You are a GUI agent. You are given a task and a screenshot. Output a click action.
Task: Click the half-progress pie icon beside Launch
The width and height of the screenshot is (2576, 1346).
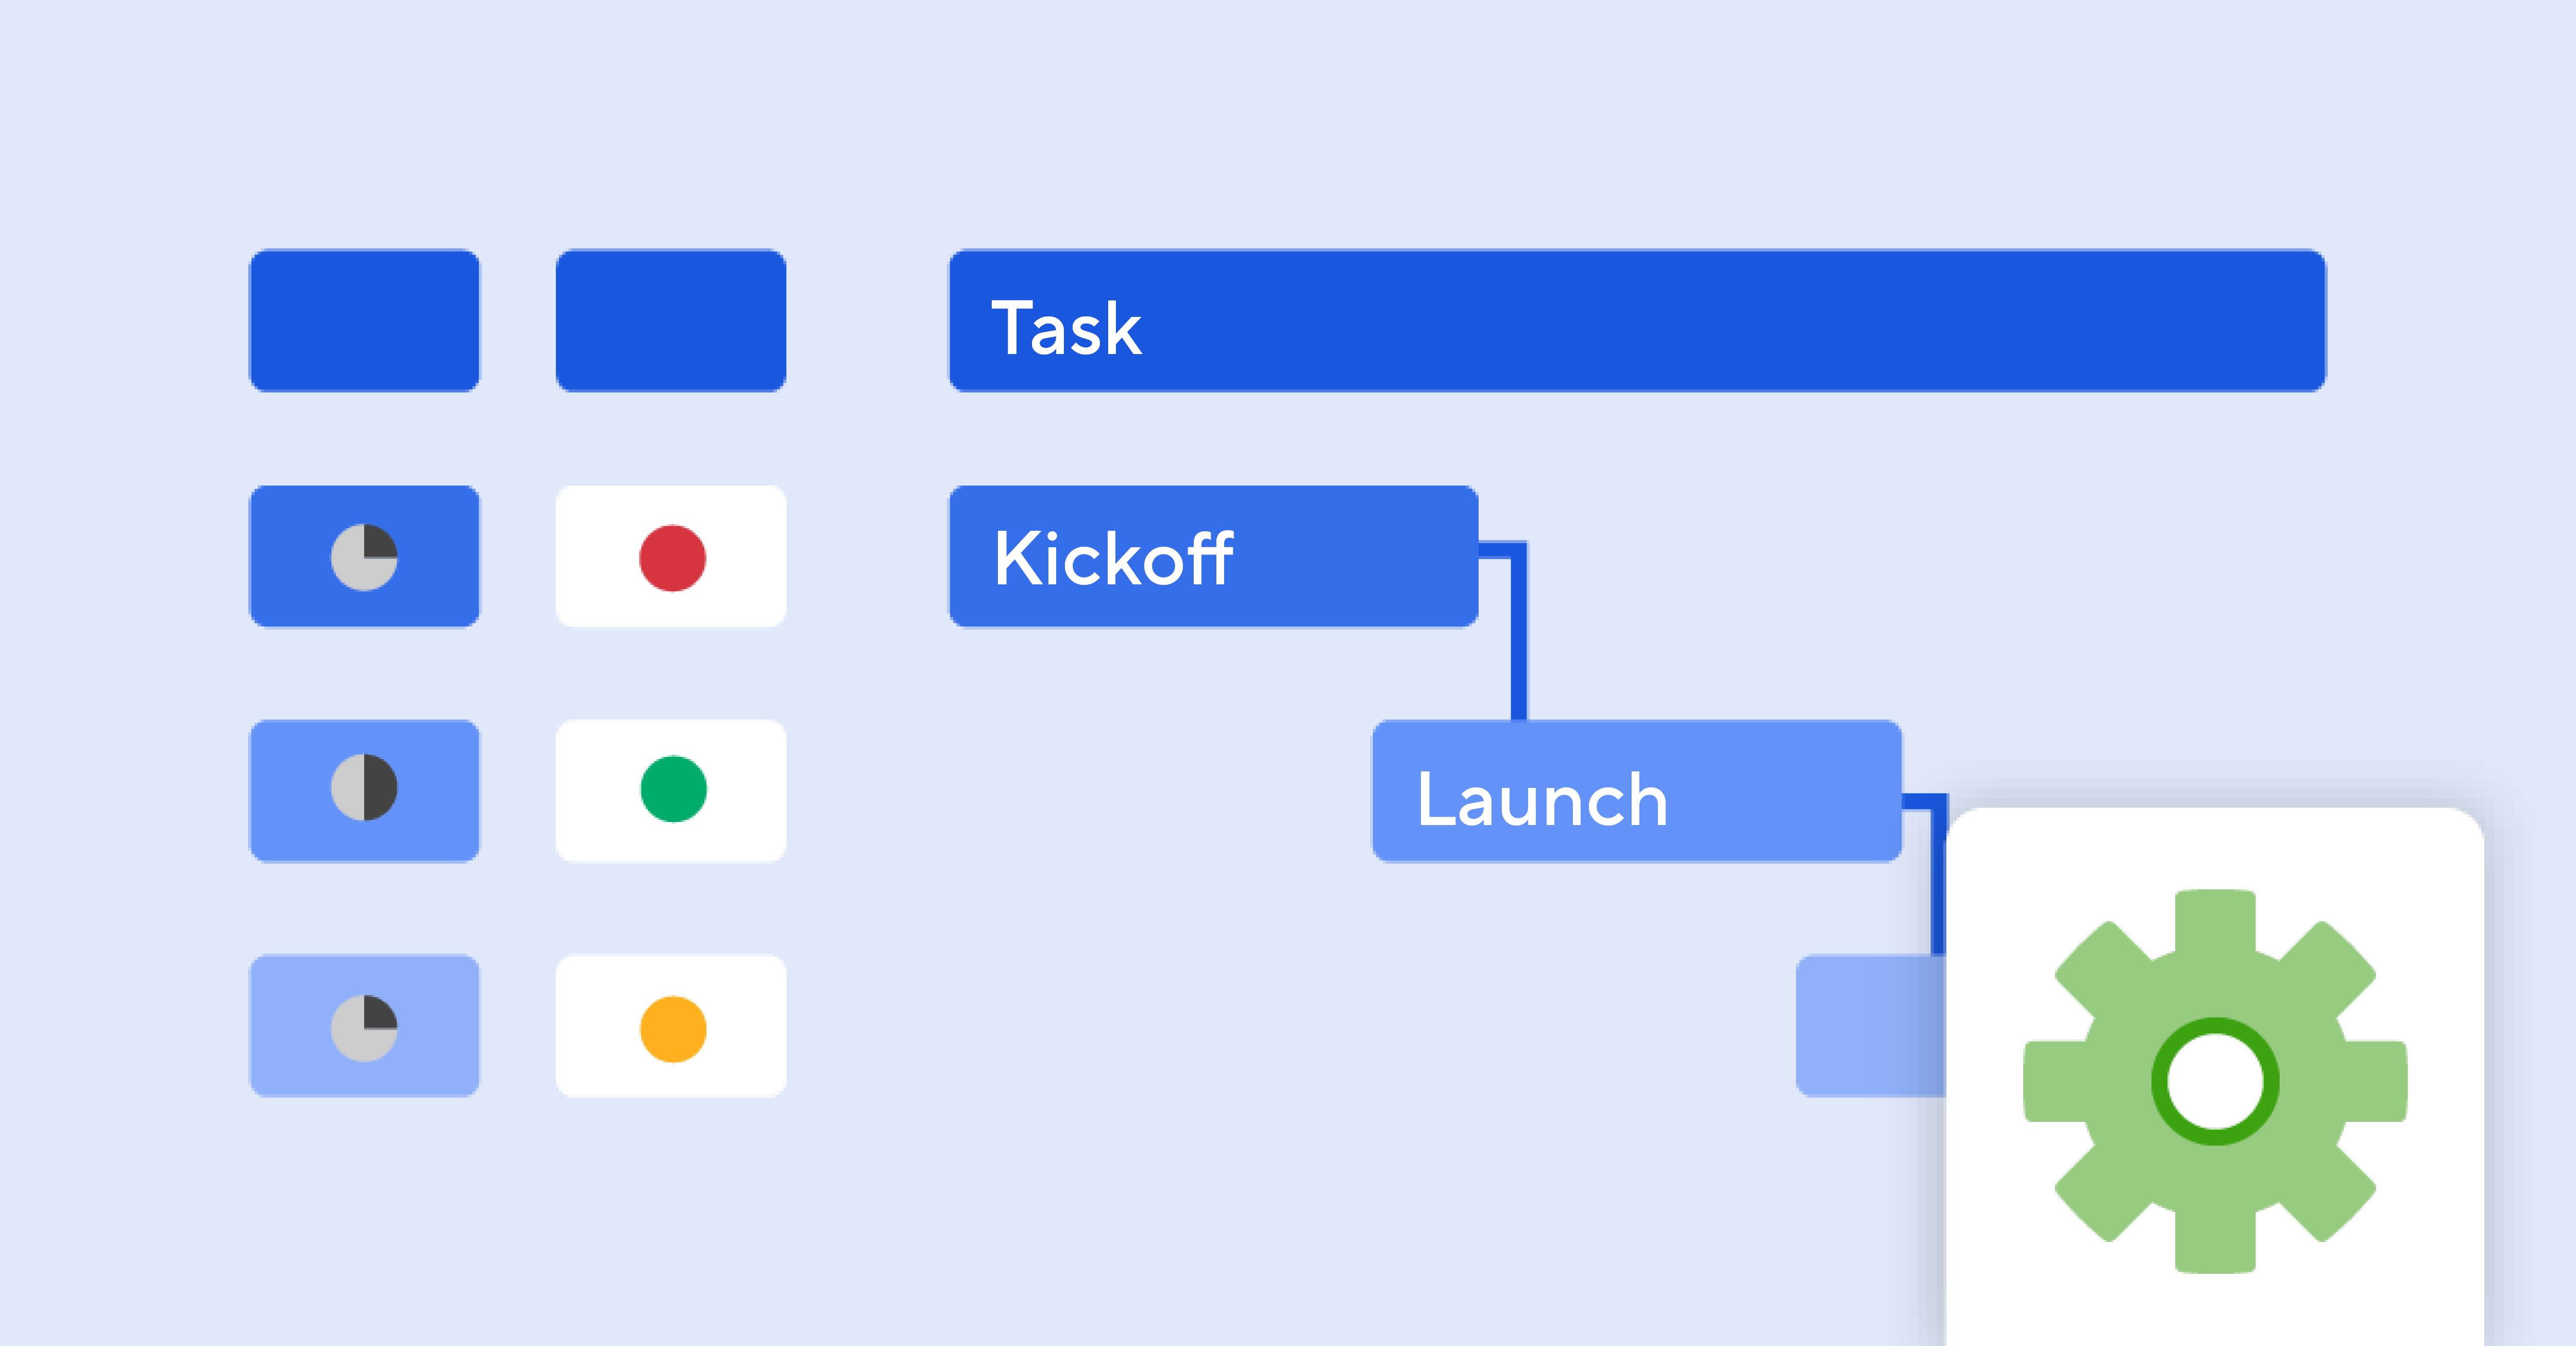point(364,788)
